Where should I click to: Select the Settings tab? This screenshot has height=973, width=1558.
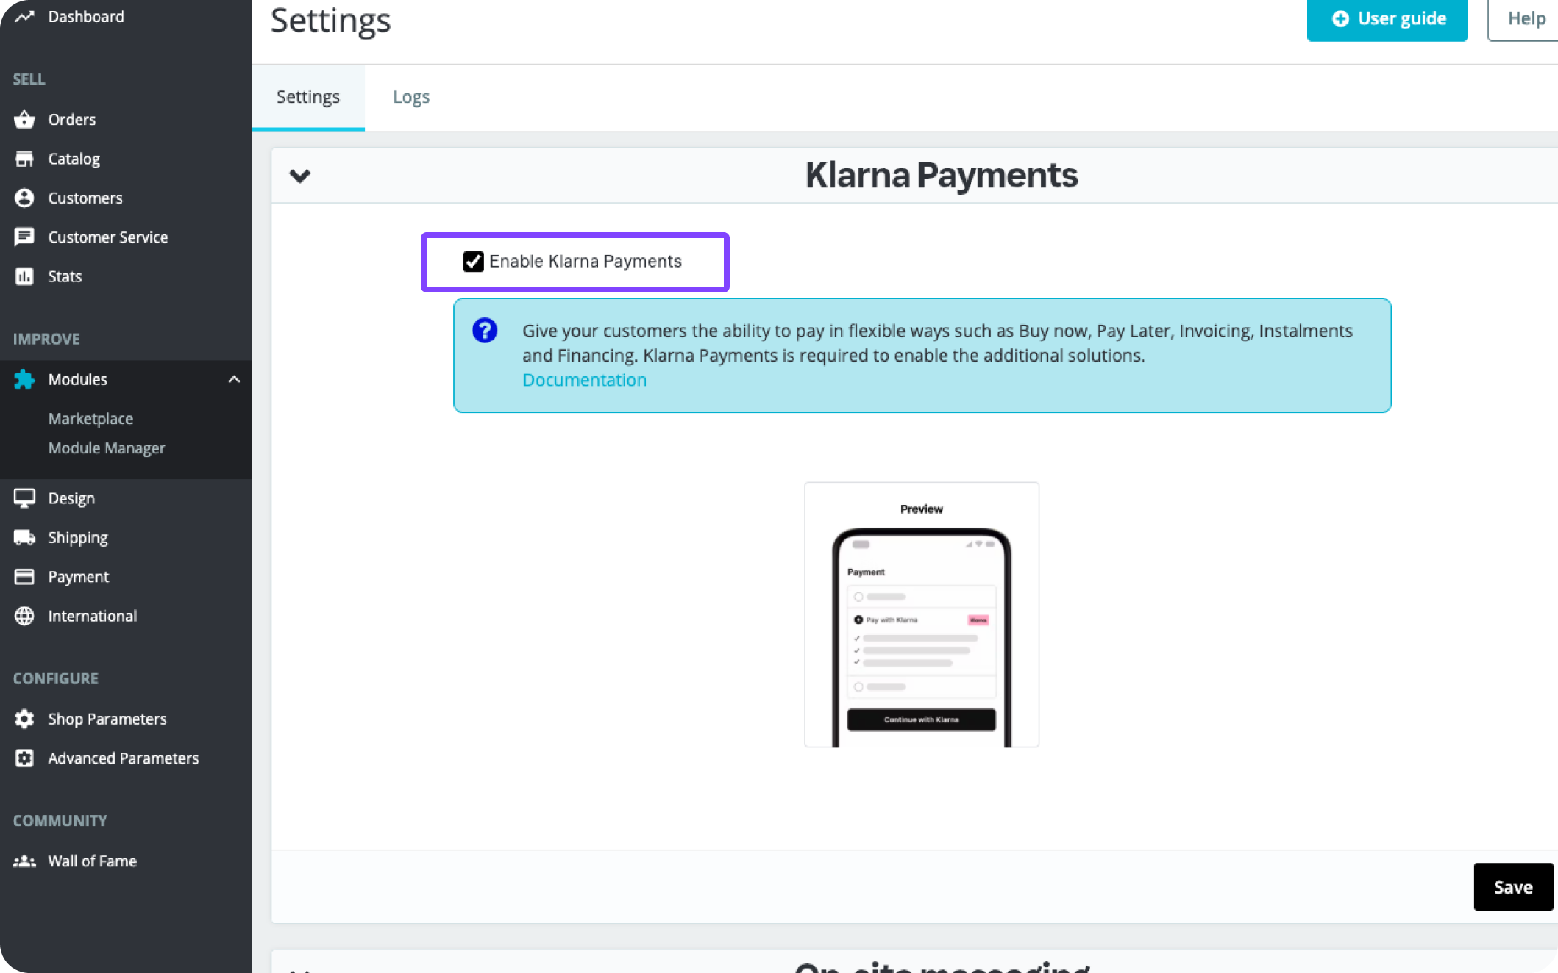308,96
